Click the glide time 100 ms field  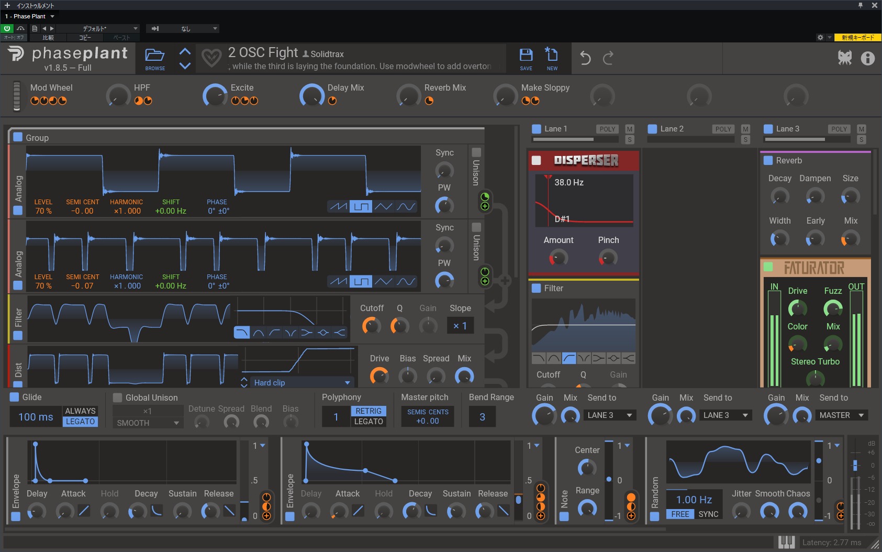tap(36, 417)
